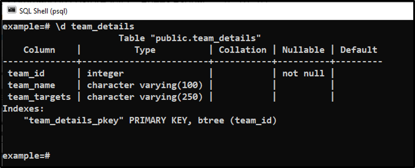Click the \d team_details command text
Screen dimensions: 415x168
pyautogui.click(x=95, y=27)
